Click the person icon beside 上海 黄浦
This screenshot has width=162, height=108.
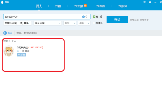(x=18, y=51)
